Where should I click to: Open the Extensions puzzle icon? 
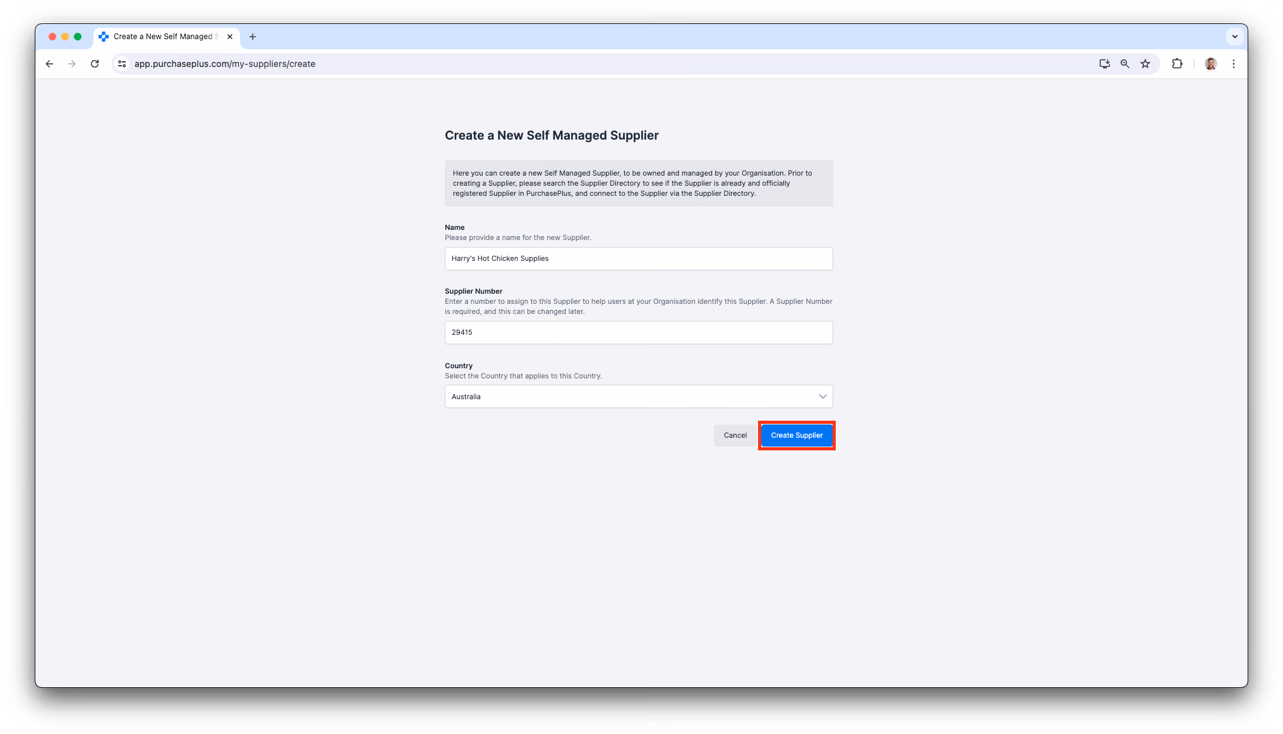pyautogui.click(x=1177, y=64)
